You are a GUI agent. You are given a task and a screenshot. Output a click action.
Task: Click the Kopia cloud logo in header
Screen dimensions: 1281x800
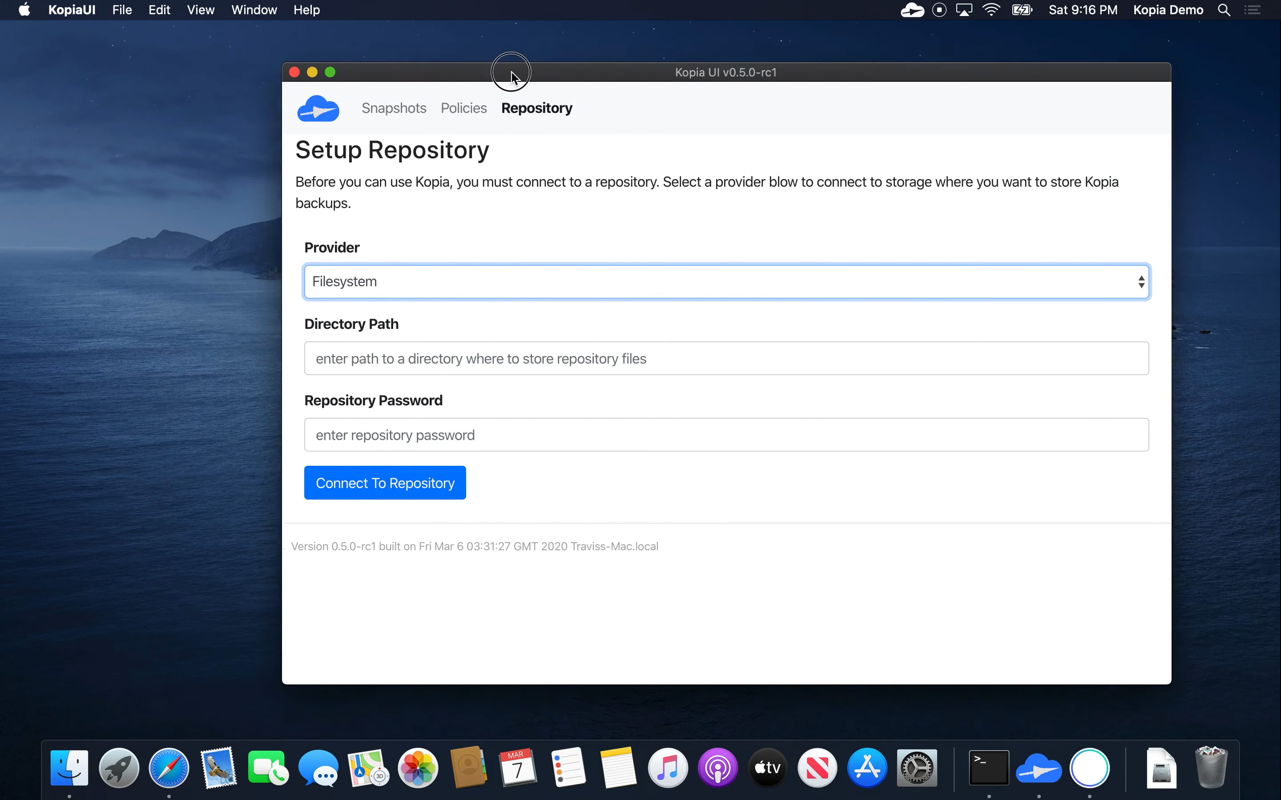[x=318, y=108]
